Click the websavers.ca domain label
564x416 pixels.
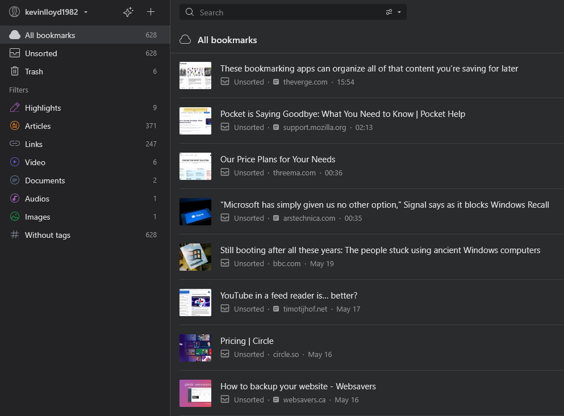tap(304, 400)
